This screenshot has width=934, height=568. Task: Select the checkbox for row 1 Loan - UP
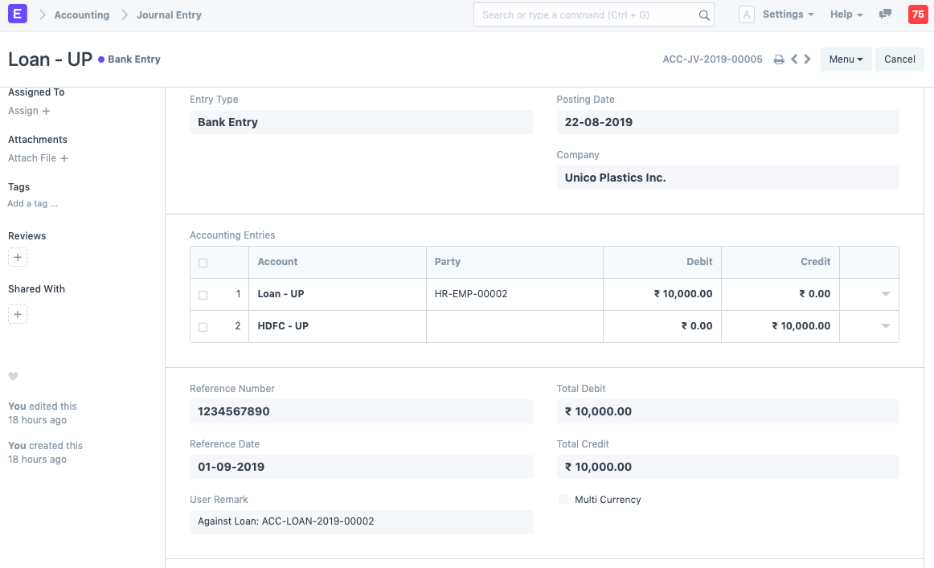click(203, 294)
